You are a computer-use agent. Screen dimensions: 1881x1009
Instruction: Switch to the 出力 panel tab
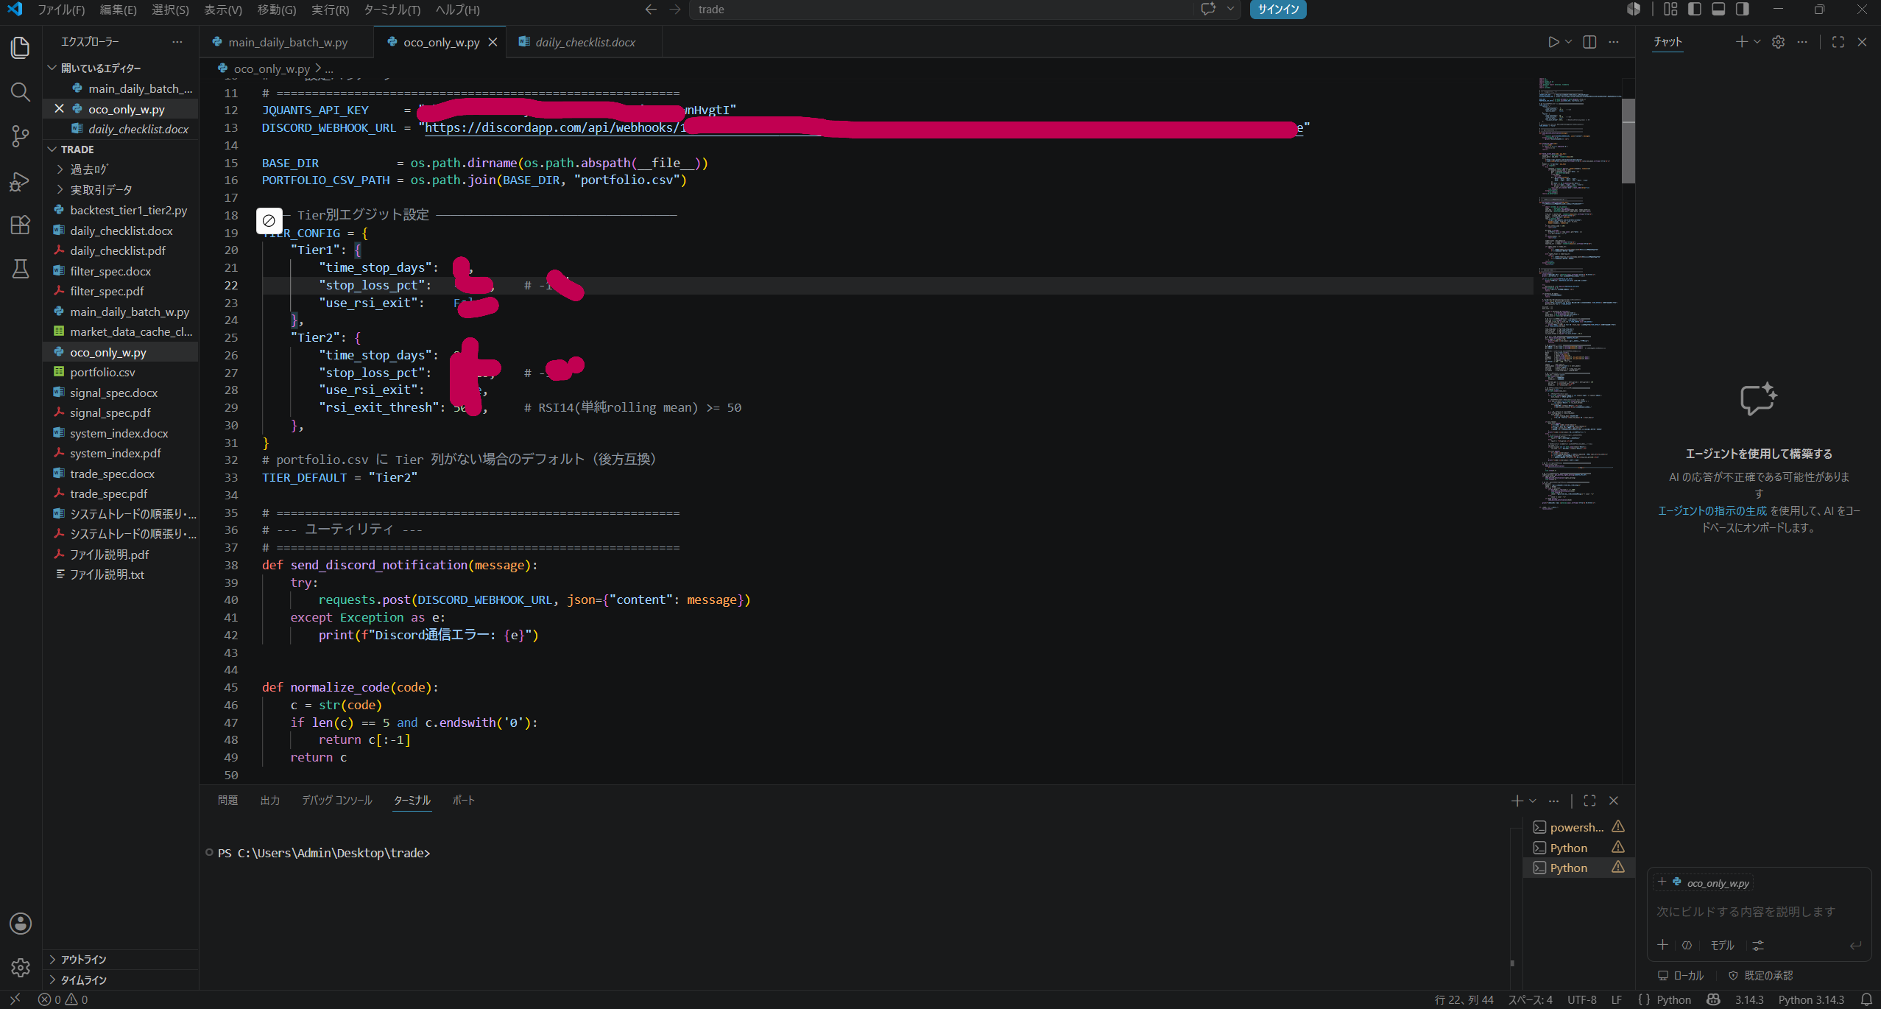click(x=269, y=801)
